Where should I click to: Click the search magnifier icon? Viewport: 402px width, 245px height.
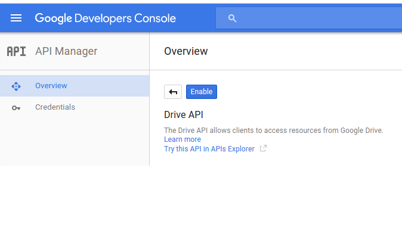232,18
